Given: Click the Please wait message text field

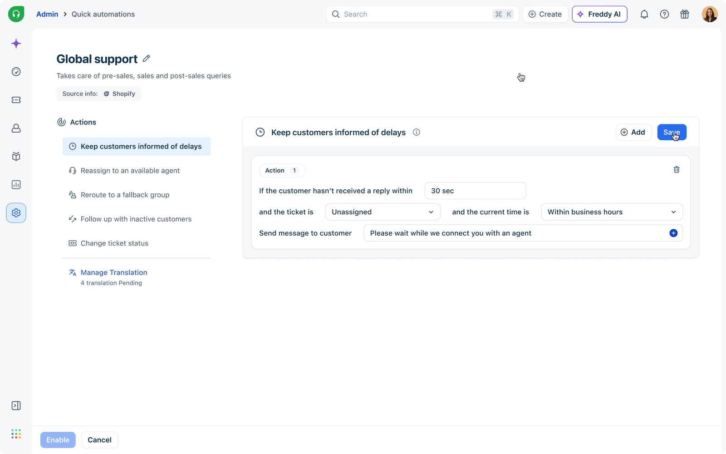Looking at the screenshot, I should click(x=523, y=233).
